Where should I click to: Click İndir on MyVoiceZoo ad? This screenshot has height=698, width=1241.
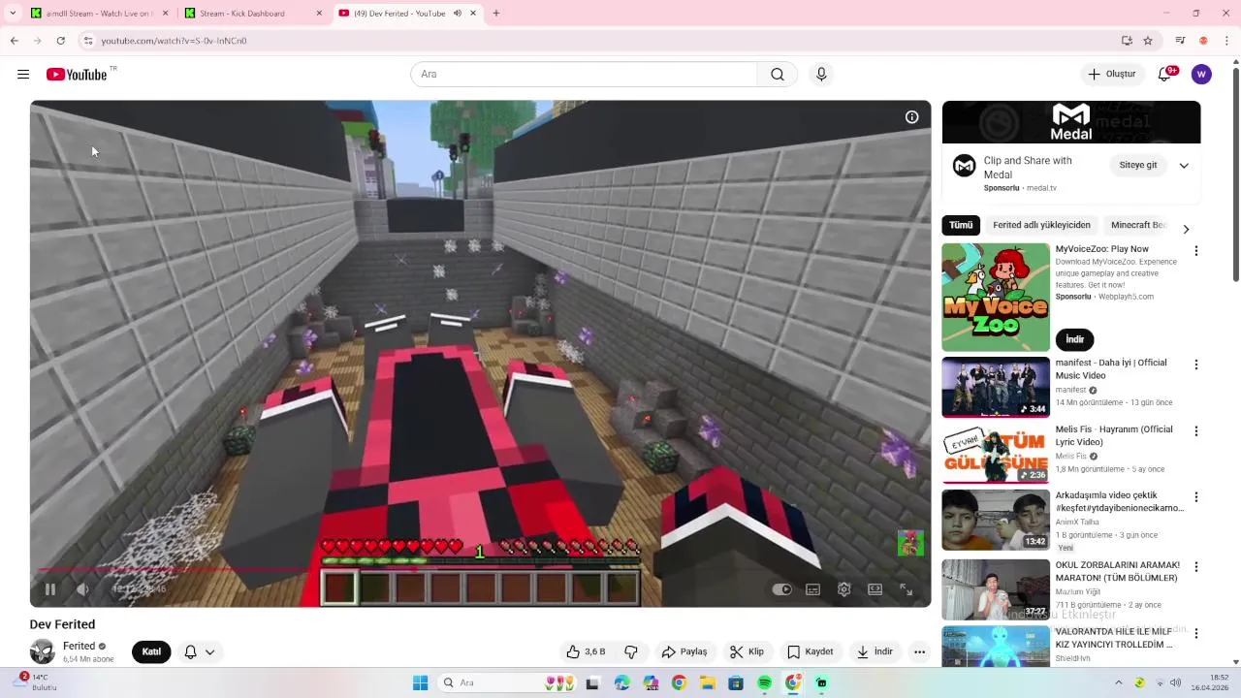click(1074, 339)
